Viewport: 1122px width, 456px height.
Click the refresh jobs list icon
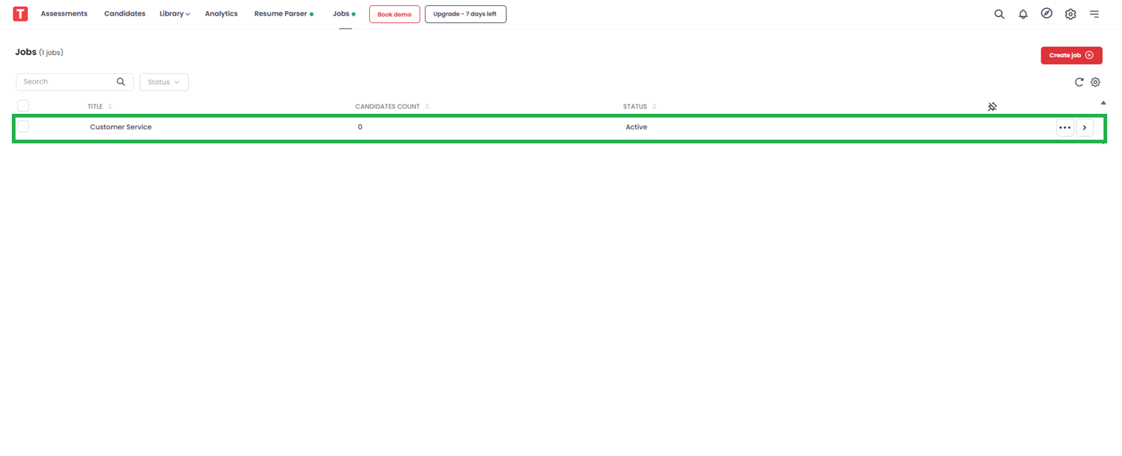coord(1079,82)
